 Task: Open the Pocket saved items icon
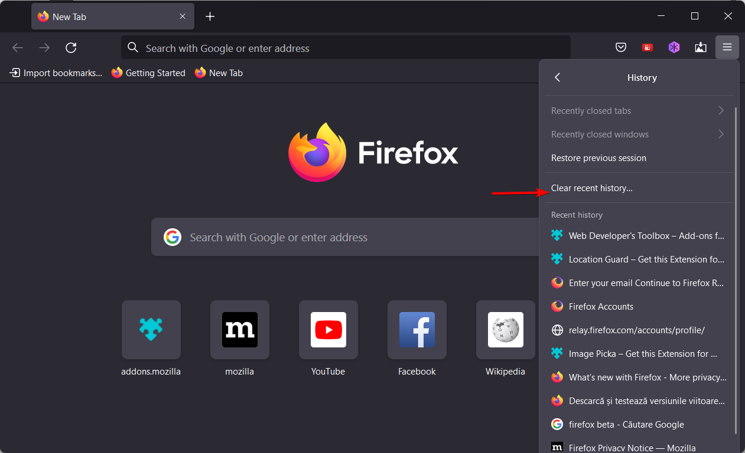coord(621,48)
